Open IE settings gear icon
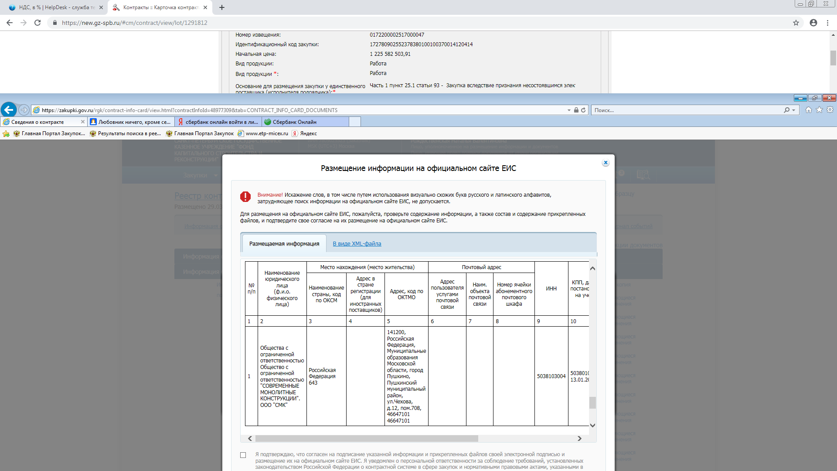 [x=830, y=110]
